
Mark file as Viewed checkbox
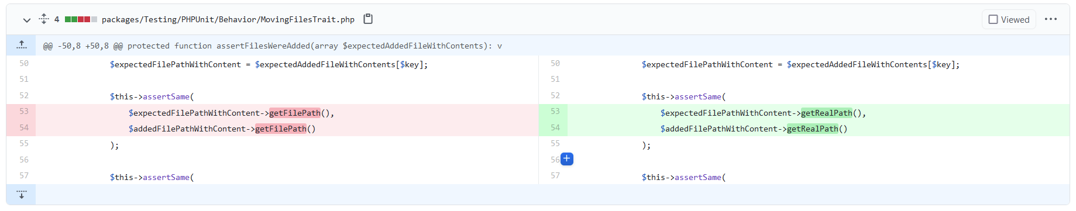[1009, 19]
